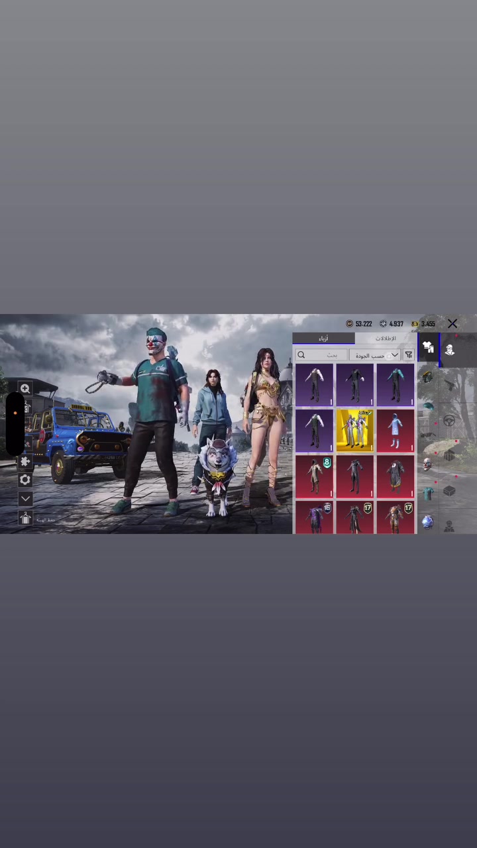The height and width of the screenshot is (848, 477).
Task: Switch to the أزياء tab
Action: click(323, 339)
